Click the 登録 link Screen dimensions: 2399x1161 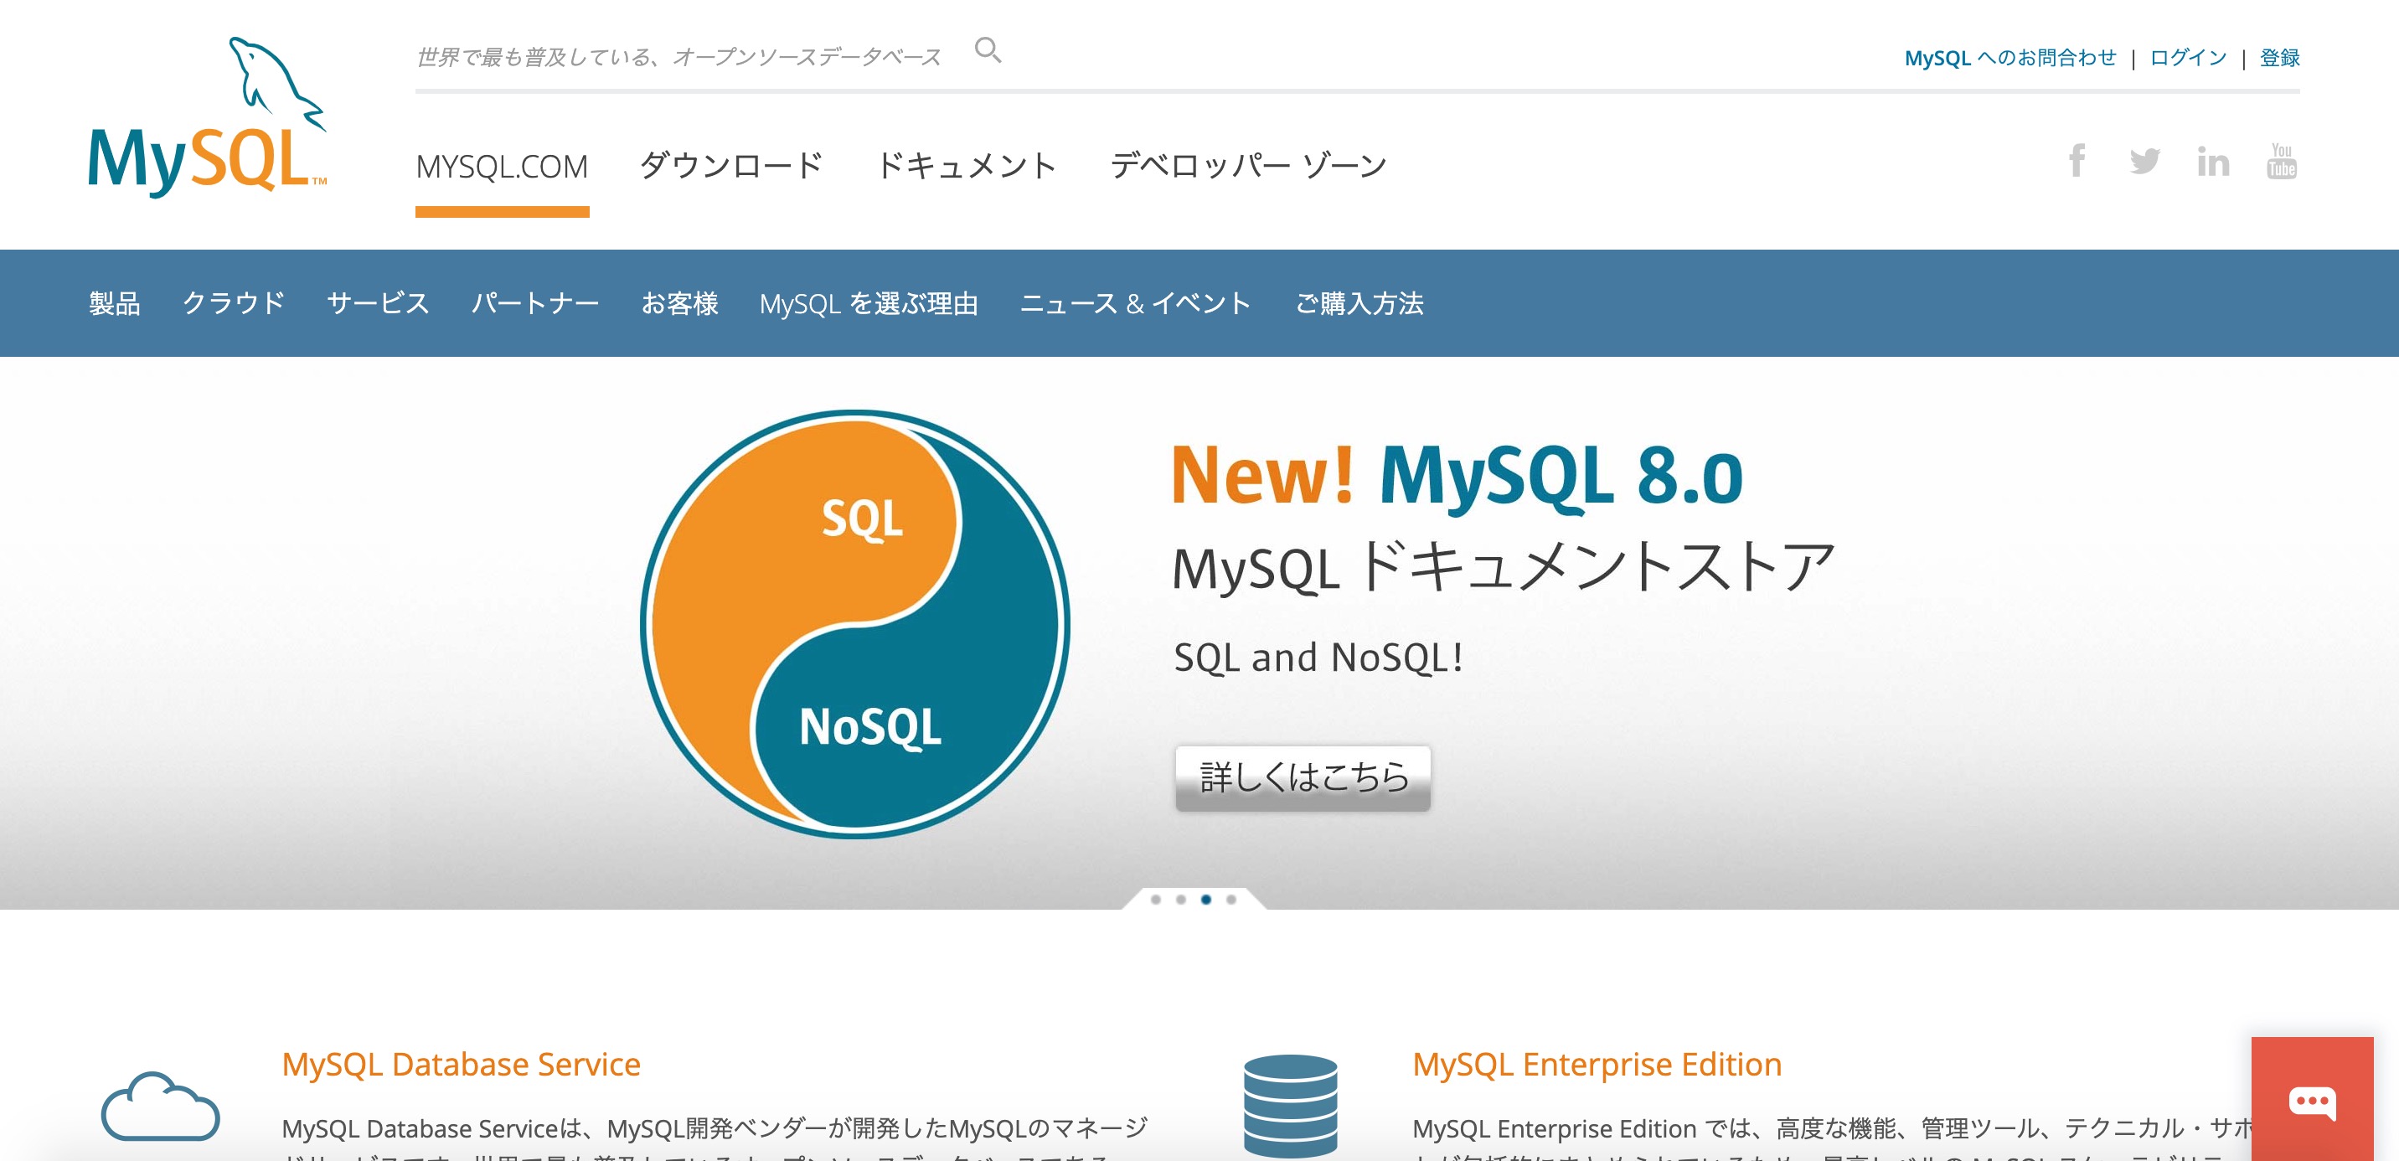(x=2280, y=58)
